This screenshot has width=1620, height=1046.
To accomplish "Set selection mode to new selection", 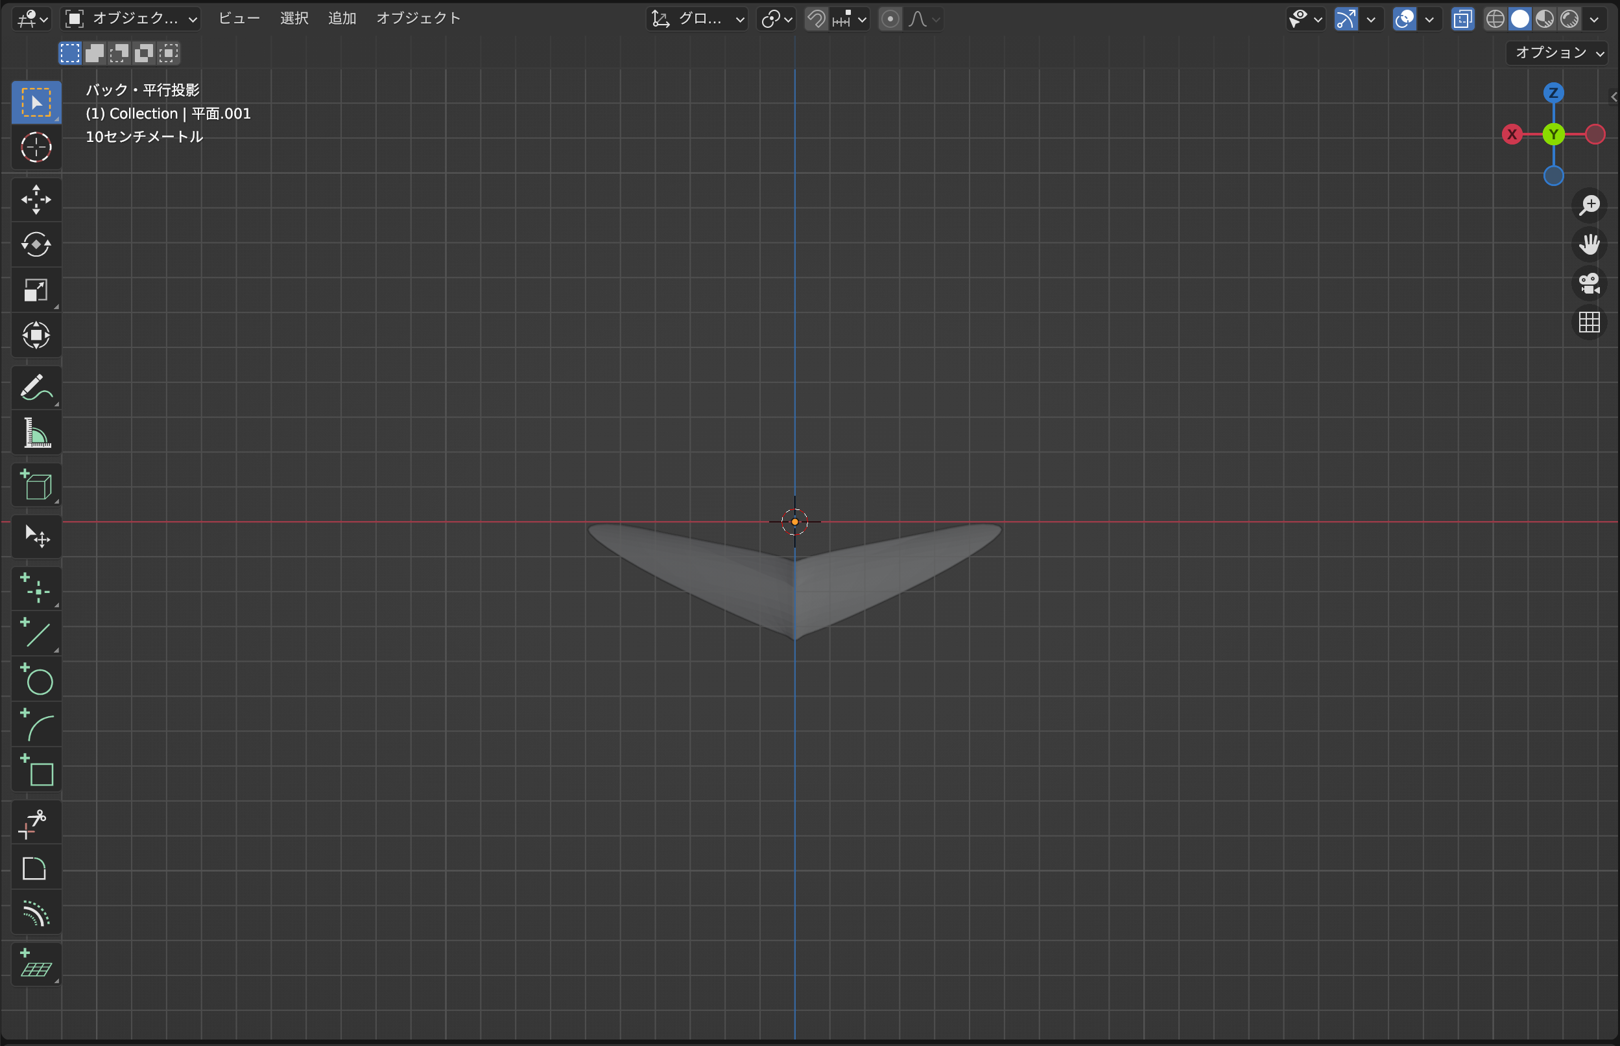I will pyautogui.click(x=70, y=53).
